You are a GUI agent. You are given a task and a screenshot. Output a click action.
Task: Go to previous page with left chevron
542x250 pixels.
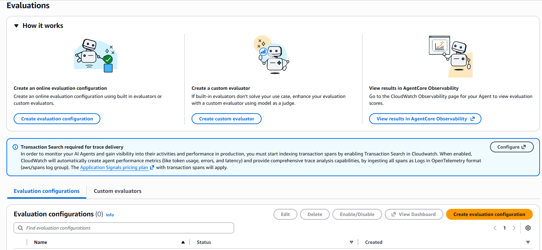[495, 228]
